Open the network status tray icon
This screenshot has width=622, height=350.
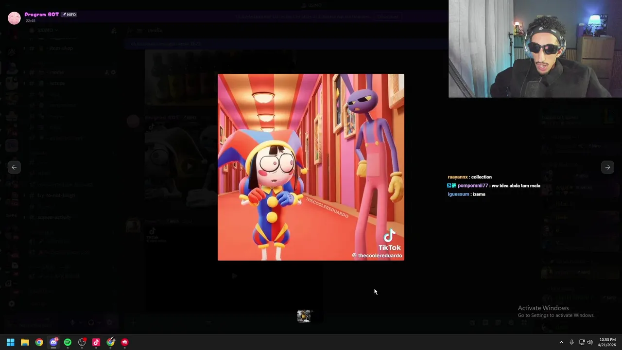[582, 342]
